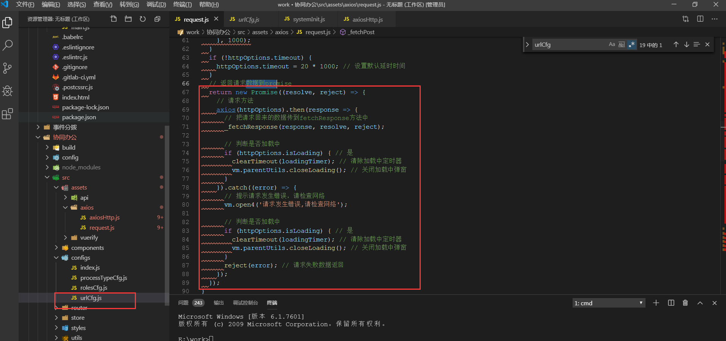
Task: Click the find input containing urlCfg
Action: 570,44
